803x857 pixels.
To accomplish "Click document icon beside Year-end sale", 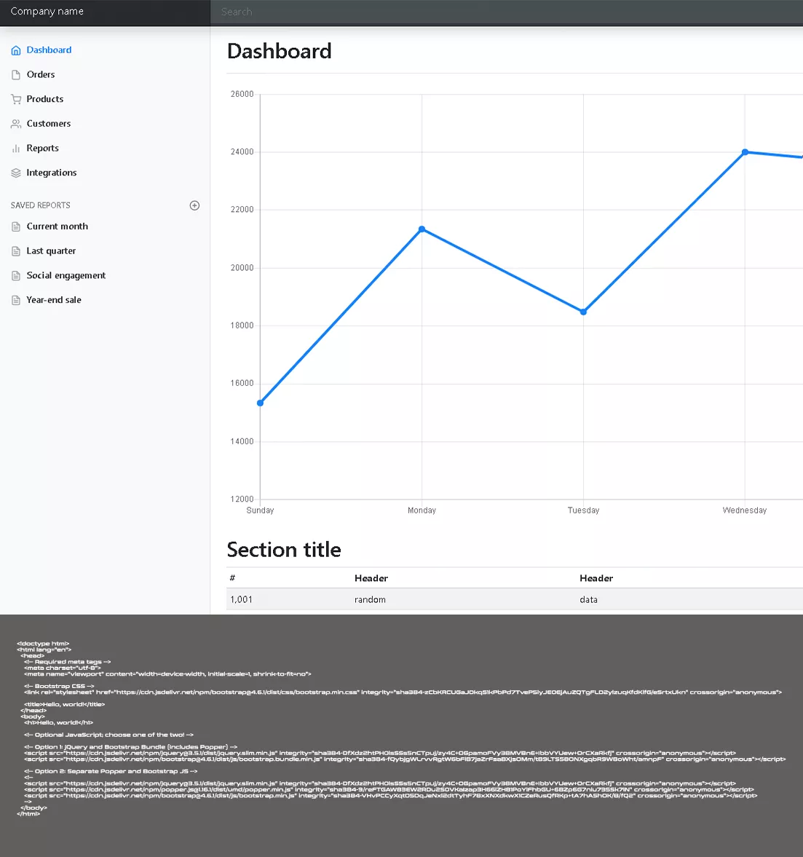I will [16, 301].
